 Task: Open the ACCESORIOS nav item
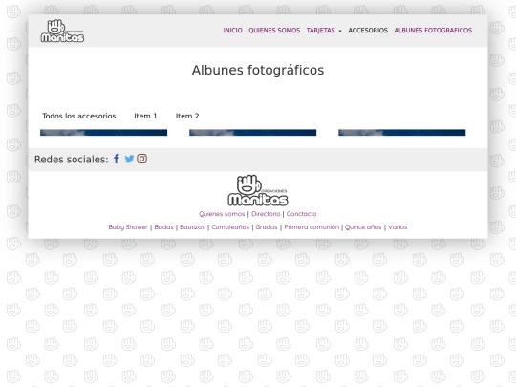(x=368, y=31)
